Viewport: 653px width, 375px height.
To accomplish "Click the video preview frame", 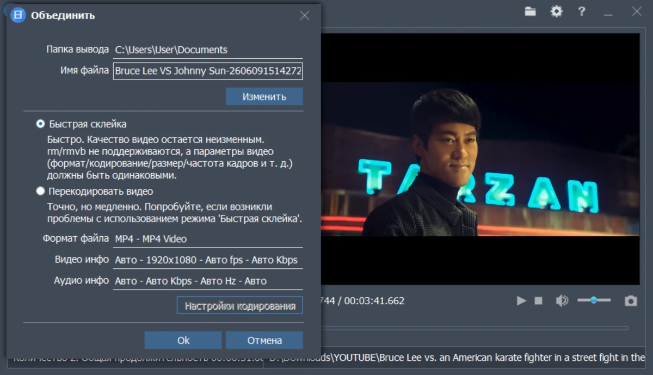I will click(480, 159).
